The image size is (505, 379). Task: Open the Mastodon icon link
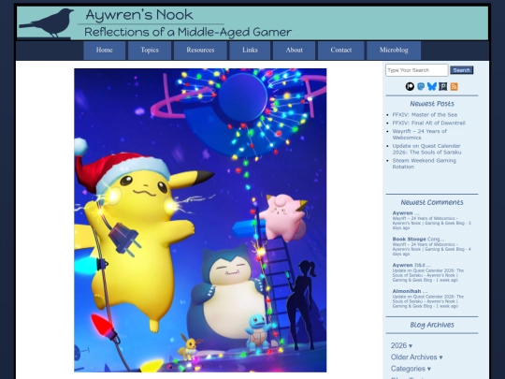coord(421,86)
